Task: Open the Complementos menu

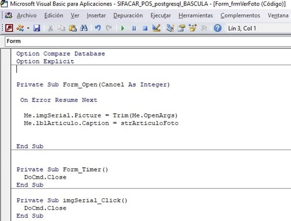Action: (x=240, y=16)
